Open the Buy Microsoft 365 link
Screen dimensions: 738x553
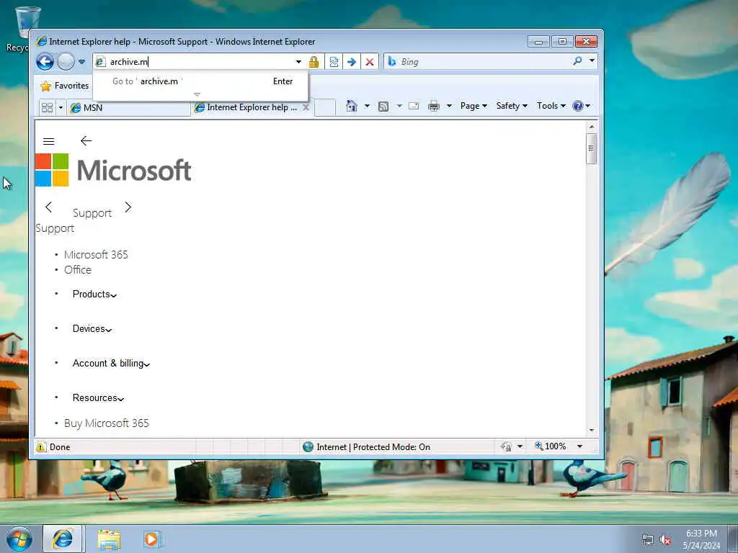tap(107, 423)
